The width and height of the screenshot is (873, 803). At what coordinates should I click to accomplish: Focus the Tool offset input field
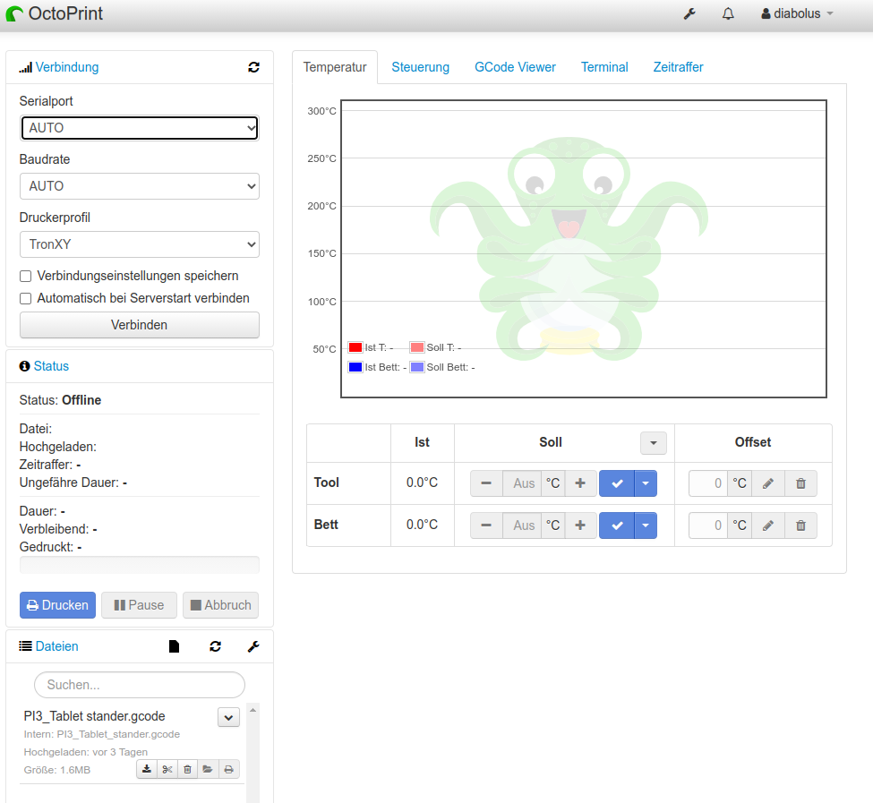(x=708, y=483)
